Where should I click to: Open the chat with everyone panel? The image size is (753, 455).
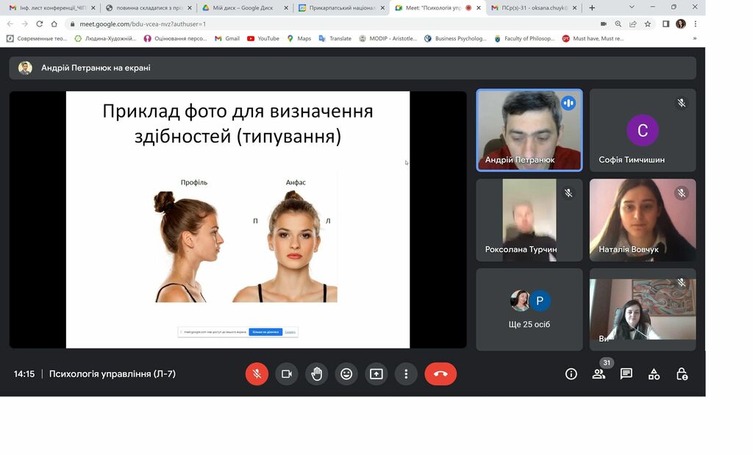point(626,374)
